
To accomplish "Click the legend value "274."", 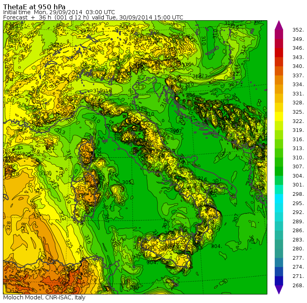I will coord(298,267).
